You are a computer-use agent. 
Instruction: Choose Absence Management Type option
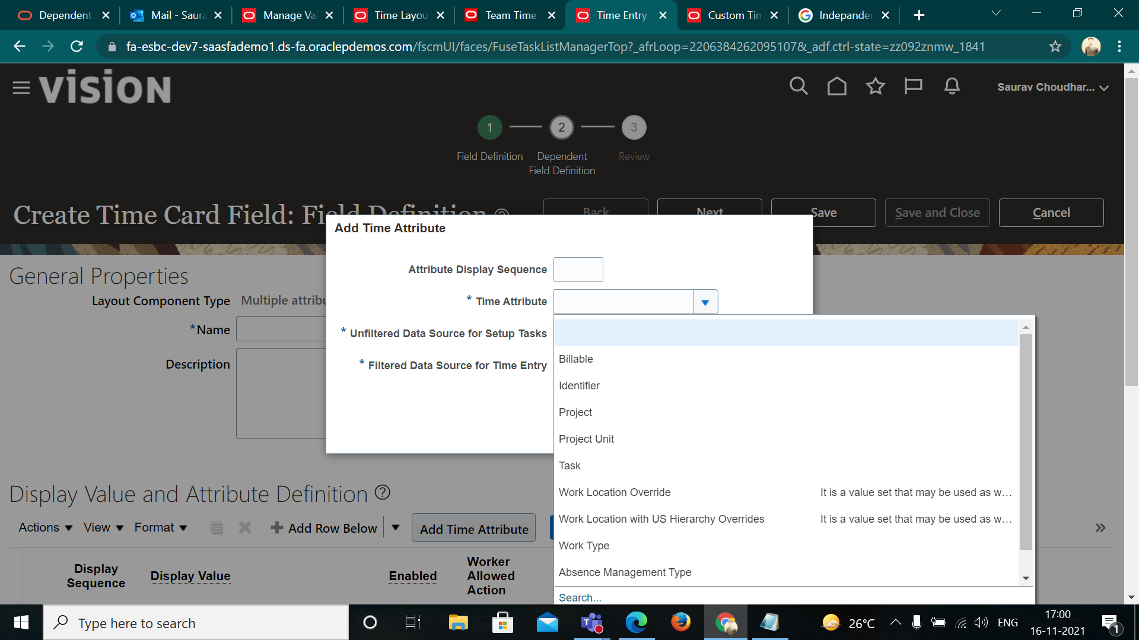[786, 572]
